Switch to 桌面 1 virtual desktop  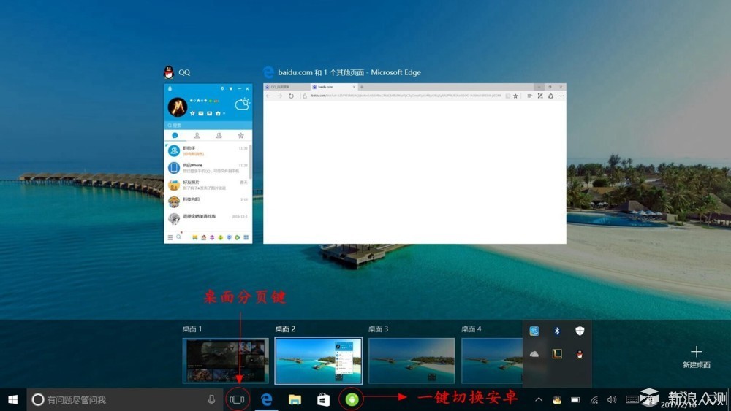tap(225, 360)
